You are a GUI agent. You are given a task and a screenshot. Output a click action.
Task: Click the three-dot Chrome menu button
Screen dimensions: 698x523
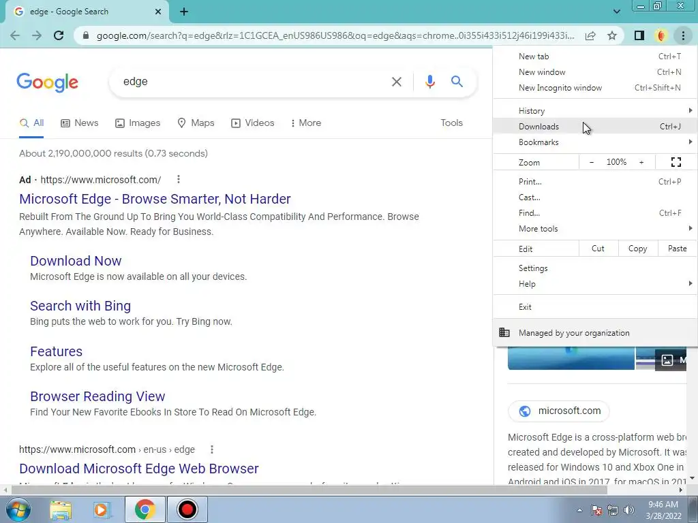coord(683,35)
